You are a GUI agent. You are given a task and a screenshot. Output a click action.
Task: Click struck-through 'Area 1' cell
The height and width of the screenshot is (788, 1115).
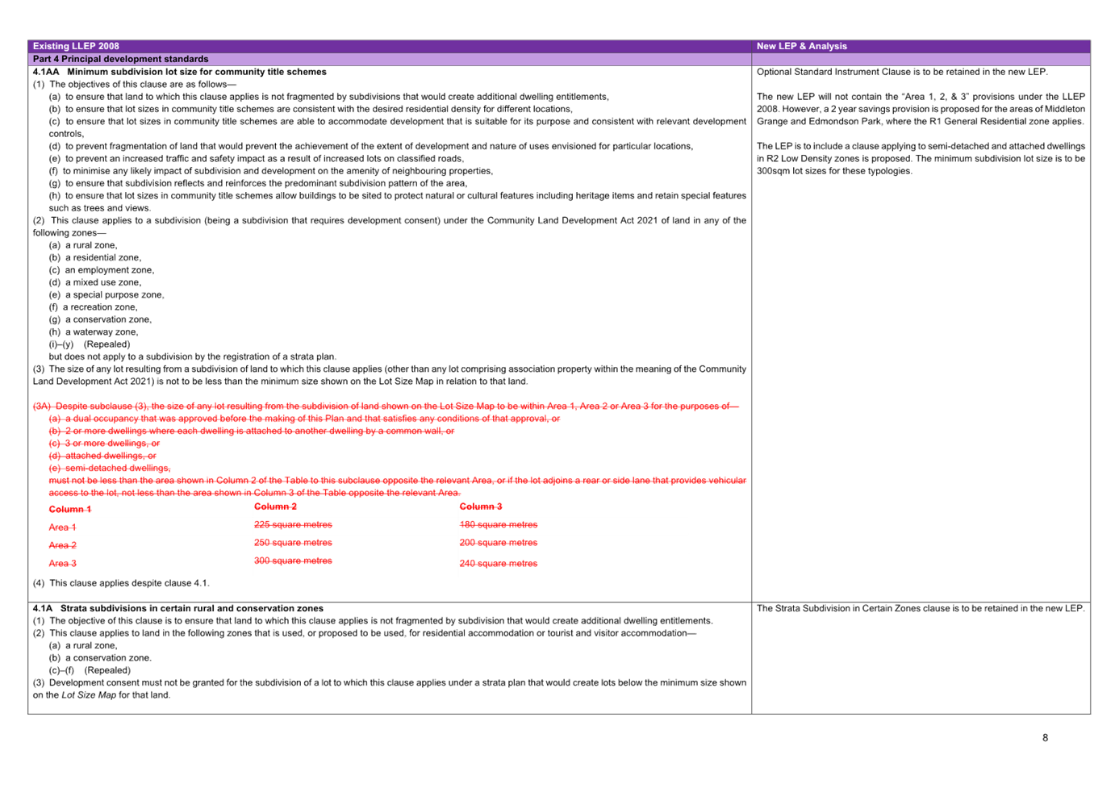(x=63, y=527)
